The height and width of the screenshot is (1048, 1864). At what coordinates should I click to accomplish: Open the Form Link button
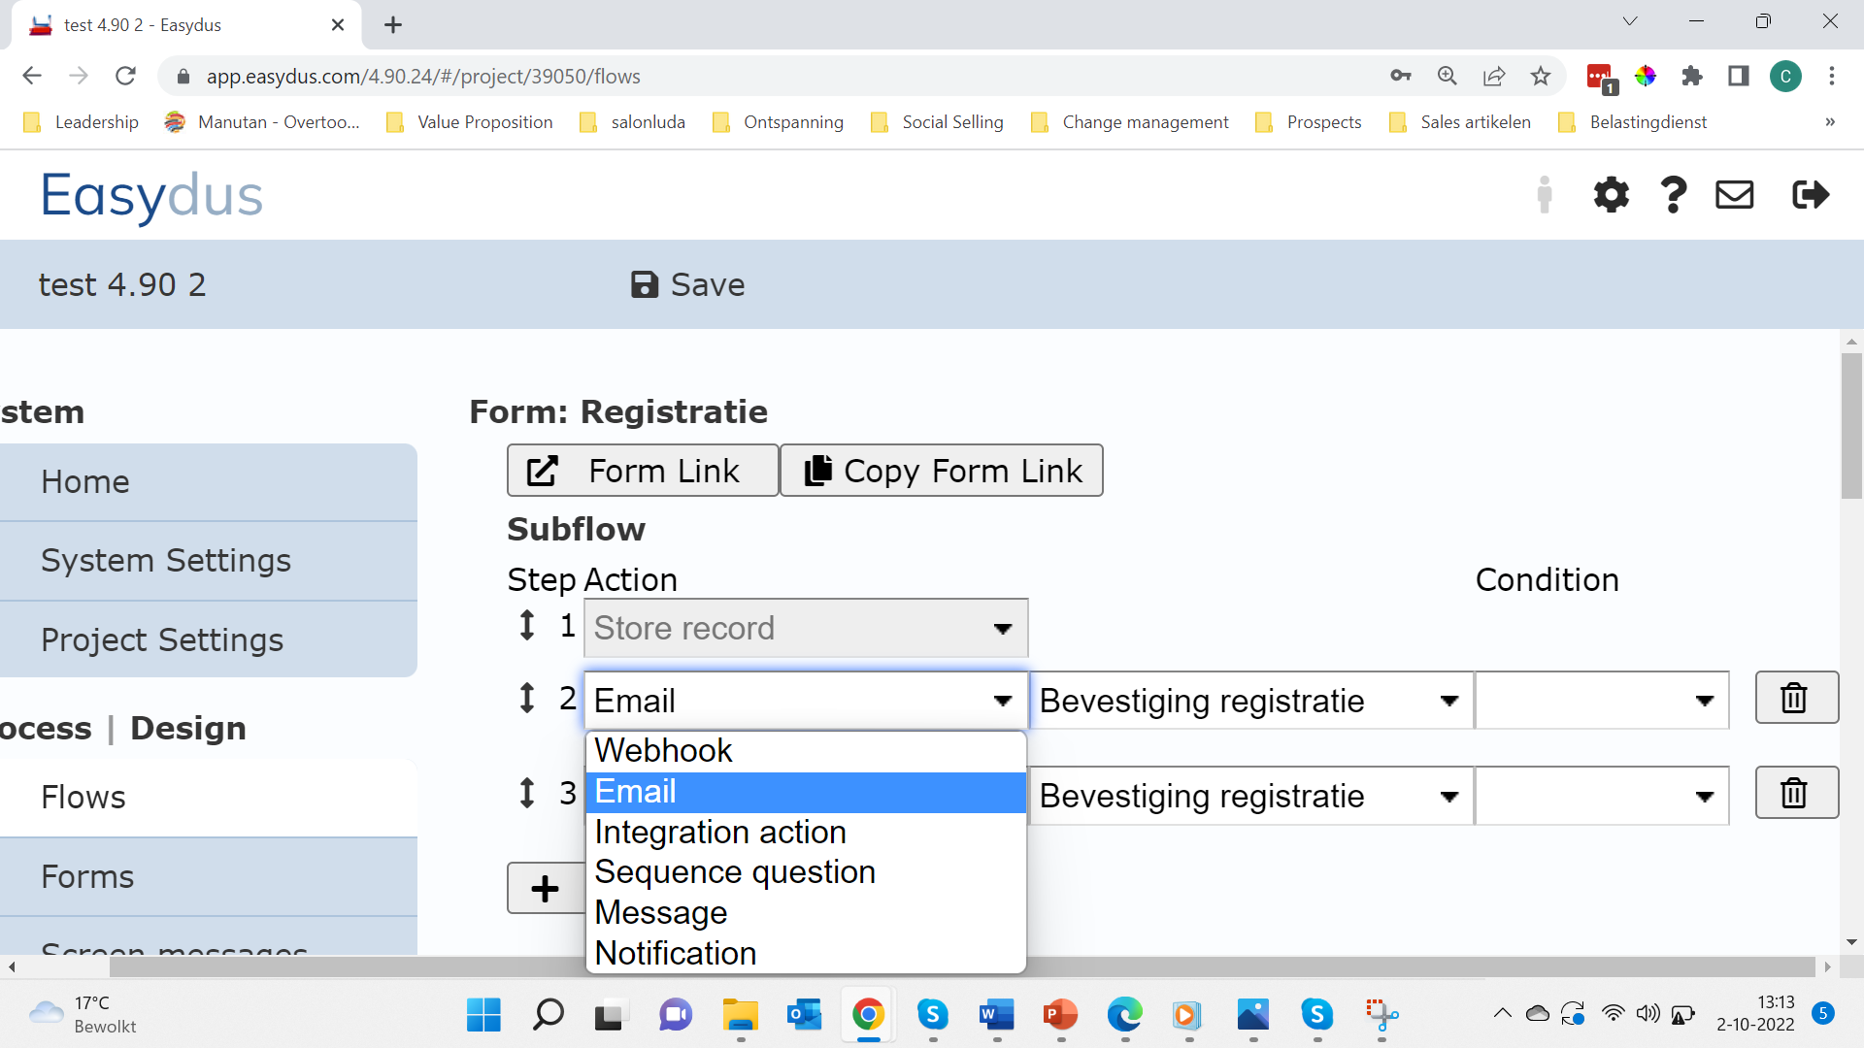click(x=643, y=471)
